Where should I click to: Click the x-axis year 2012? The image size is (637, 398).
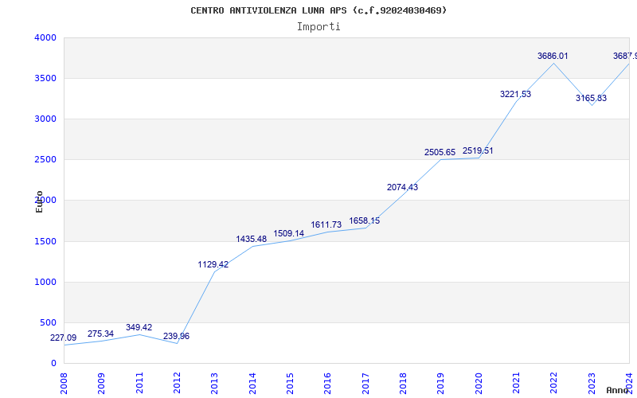177,384
